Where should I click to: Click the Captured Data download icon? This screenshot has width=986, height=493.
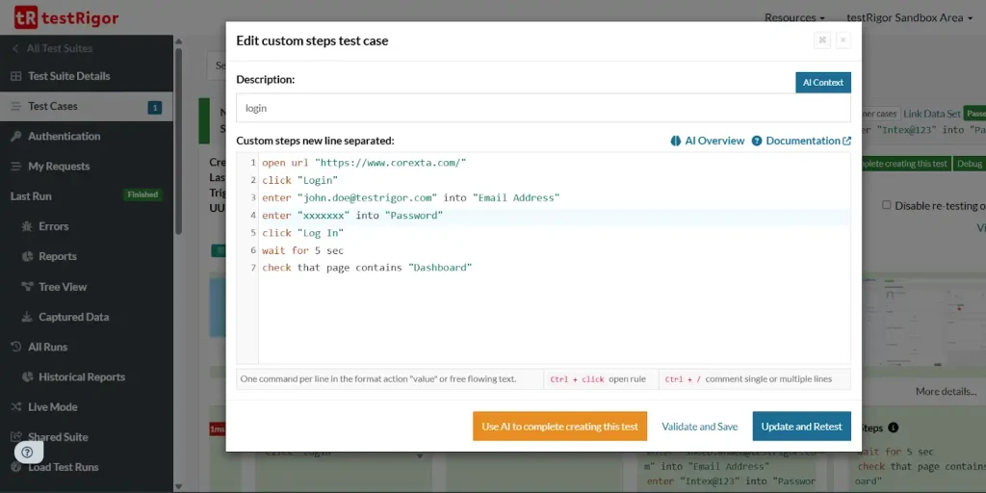tap(27, 317)
